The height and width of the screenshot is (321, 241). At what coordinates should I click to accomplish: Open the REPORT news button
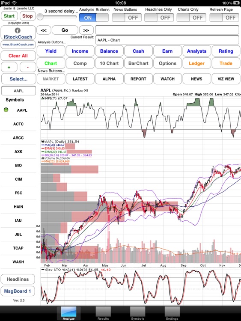(138, 79)
